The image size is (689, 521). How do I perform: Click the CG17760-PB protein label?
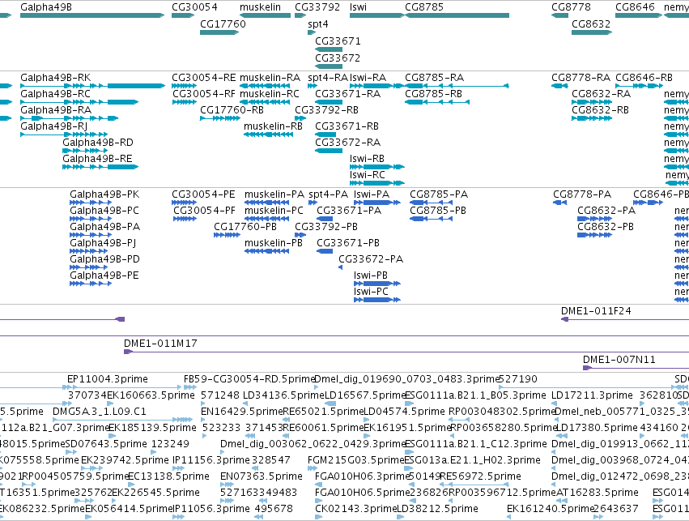pos(245,227)
